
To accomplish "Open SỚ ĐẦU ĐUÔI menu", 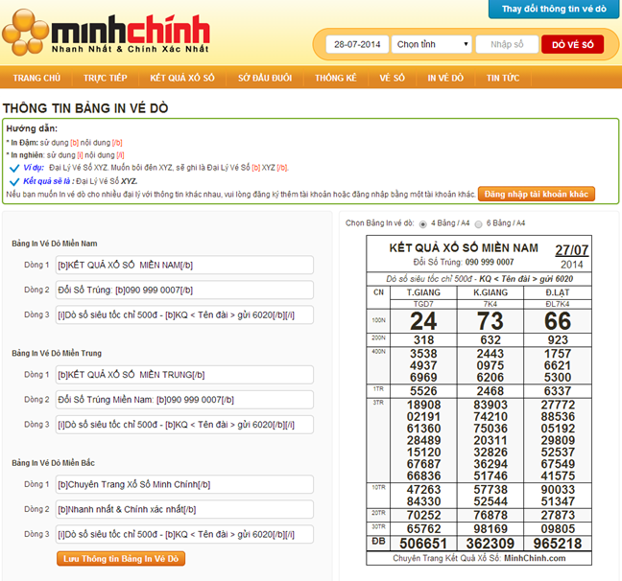I will click(x=265, y=78).
